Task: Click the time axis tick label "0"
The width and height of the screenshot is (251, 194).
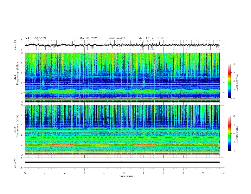Action: [x=25, y=173]
